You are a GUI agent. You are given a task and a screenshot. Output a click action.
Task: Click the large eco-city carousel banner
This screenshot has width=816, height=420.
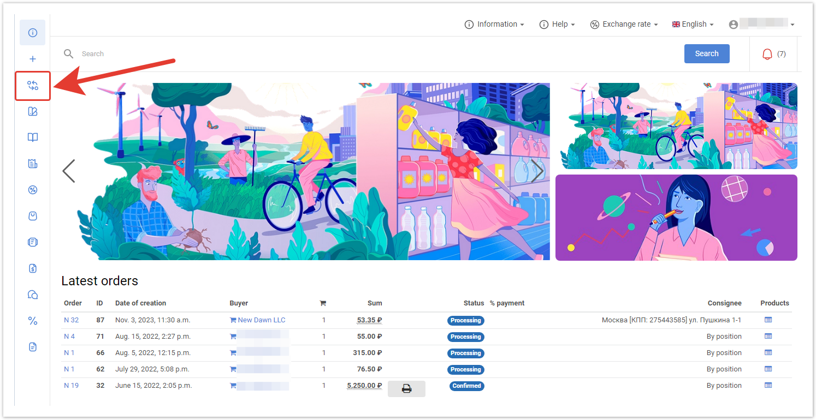(306, 171)
